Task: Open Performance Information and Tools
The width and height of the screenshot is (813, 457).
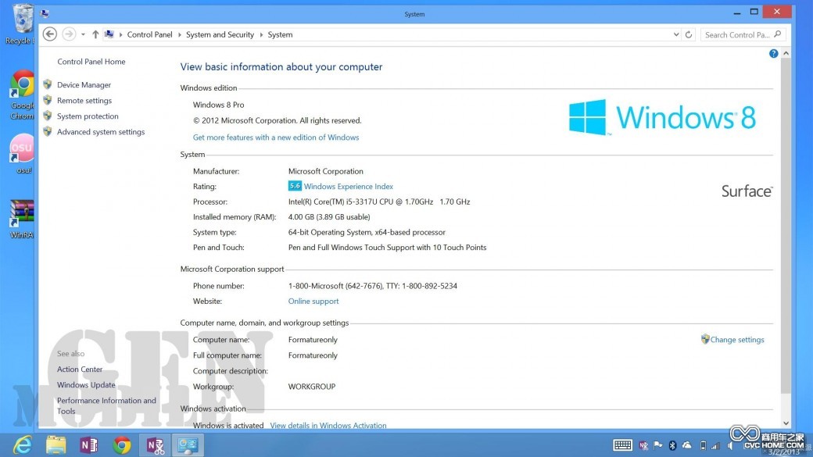Action: pos(106,405)
